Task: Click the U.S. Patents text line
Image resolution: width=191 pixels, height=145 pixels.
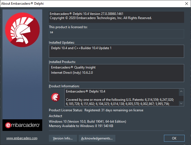Action: tap(120, 100)
